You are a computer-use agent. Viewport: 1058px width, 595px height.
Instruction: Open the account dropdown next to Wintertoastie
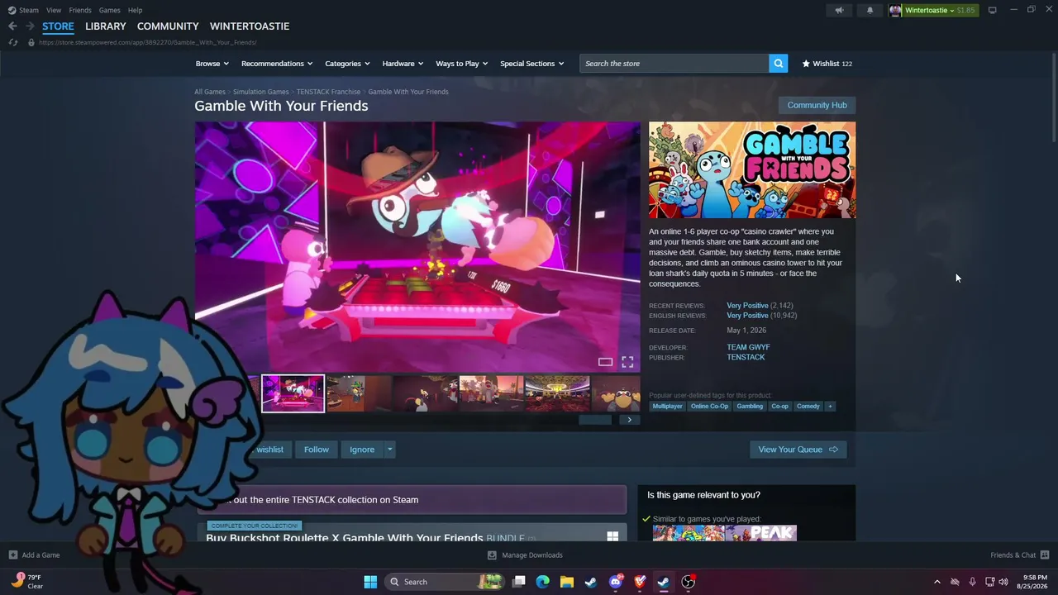point(952,11)
